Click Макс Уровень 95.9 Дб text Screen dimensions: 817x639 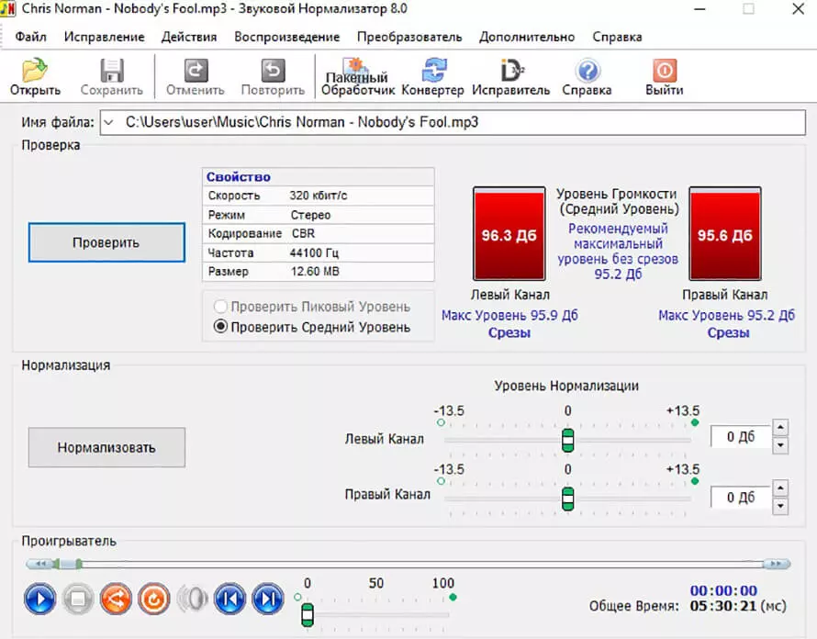(509, 315)
